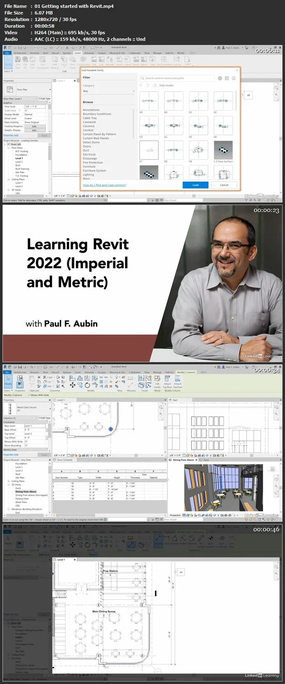The width and height of the screenshot is (285, 684).
Task: Select the Join tool in the Geometry panel
Action: [48, 386]
